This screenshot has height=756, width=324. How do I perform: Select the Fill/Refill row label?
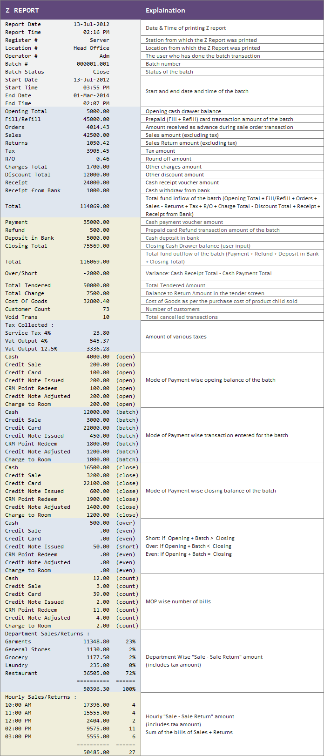point(23,119)
